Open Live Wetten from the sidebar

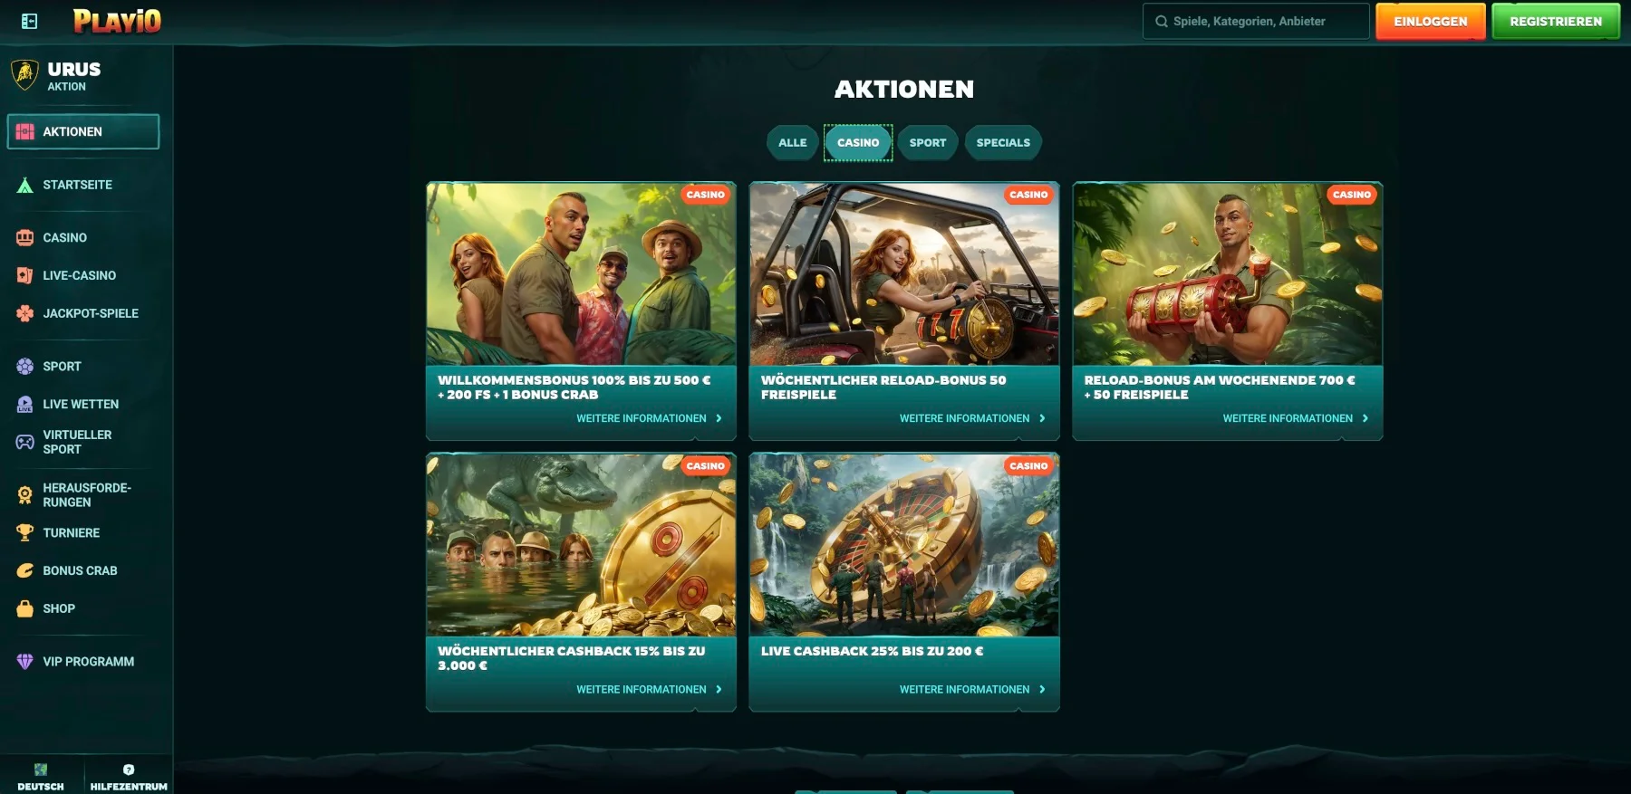pos(83,405)
